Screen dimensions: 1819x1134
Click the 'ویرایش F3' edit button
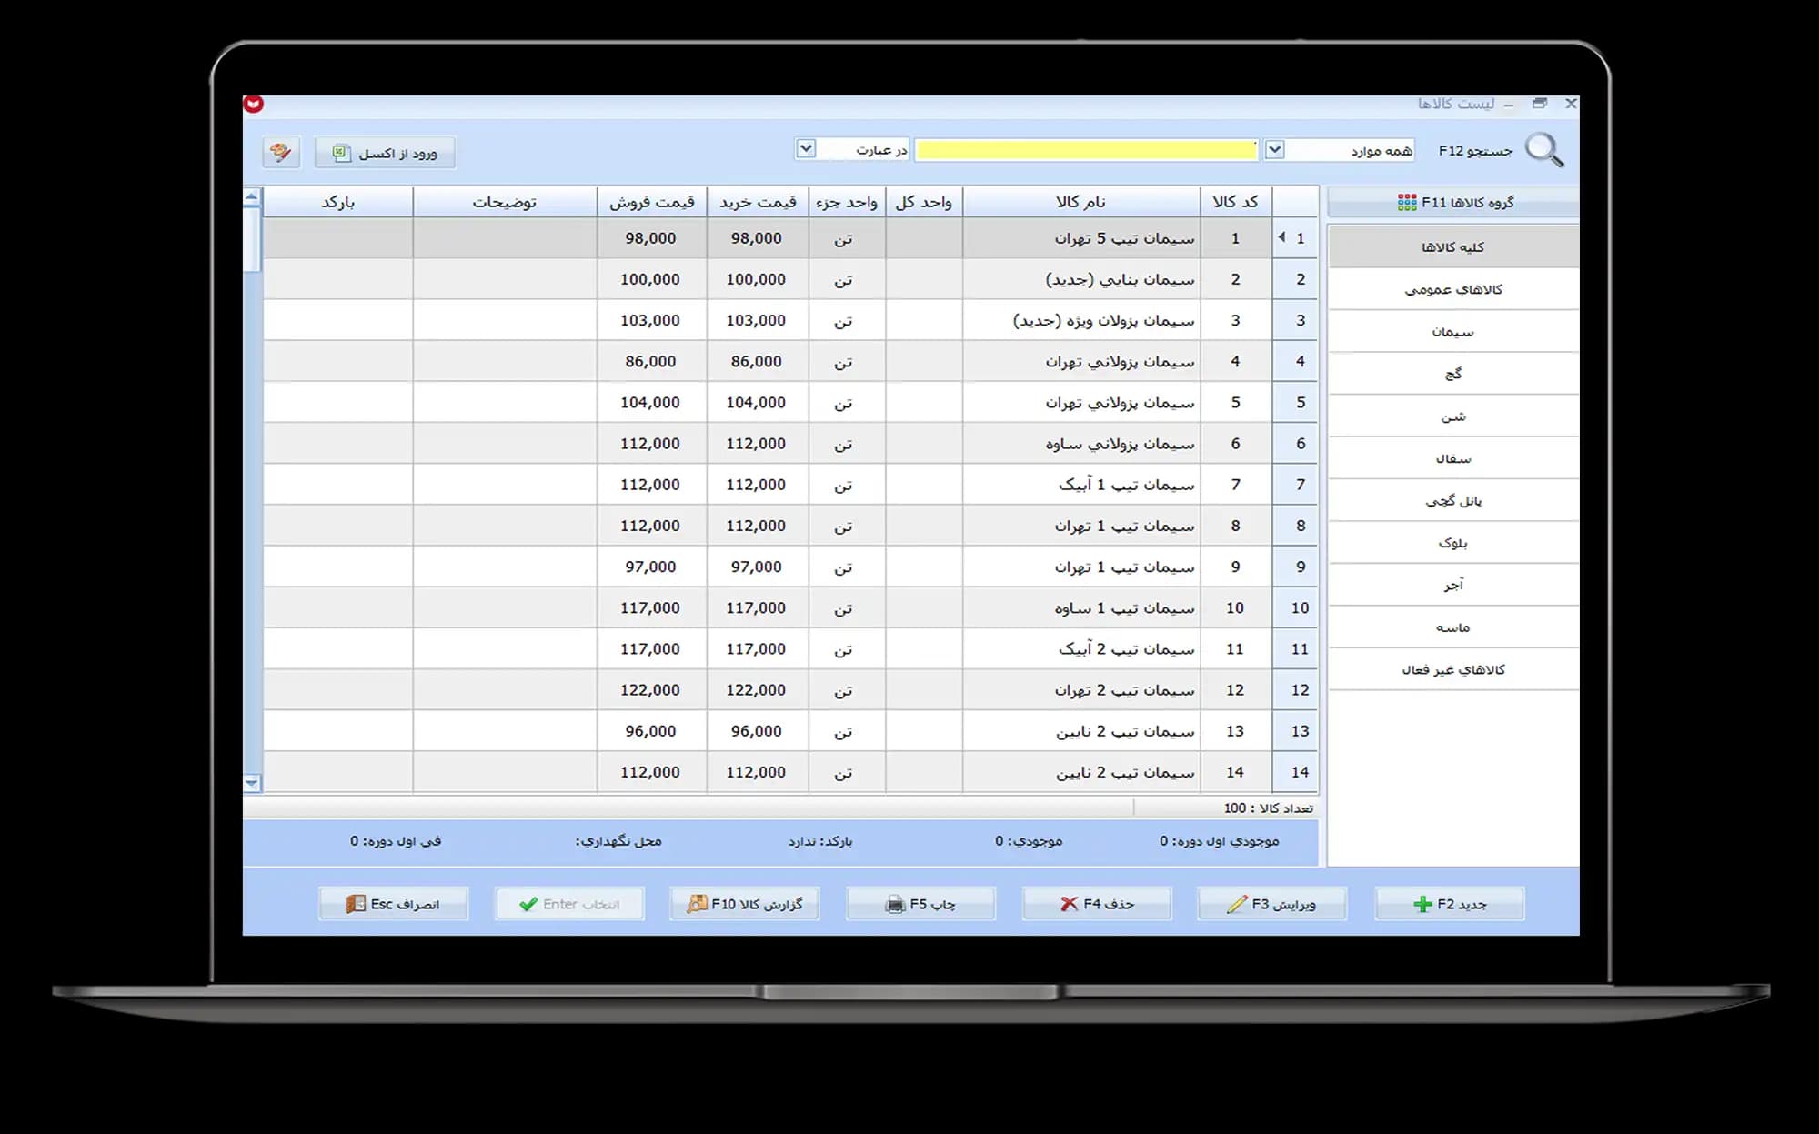click(1272, 904)
